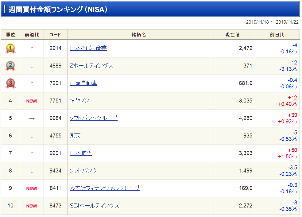Click the red up arrow for 日本航空
This screenshot has height=217, width=302.
coord(32,154)
